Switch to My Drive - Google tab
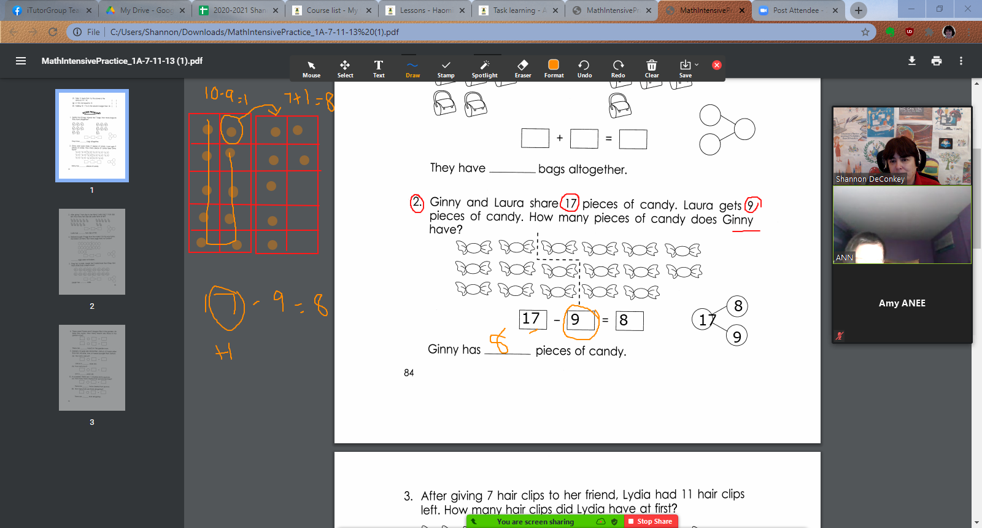982x528 pixels. click(144, 10)
